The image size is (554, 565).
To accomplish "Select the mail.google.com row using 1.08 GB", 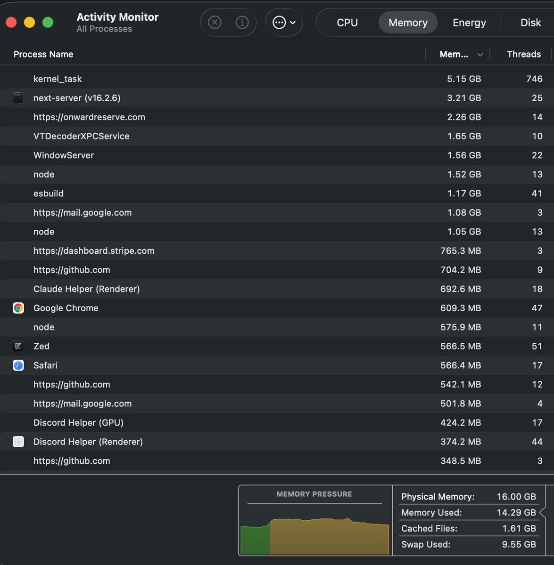I will tap(277, 212).
